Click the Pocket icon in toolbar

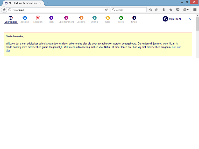pos(178,10)
